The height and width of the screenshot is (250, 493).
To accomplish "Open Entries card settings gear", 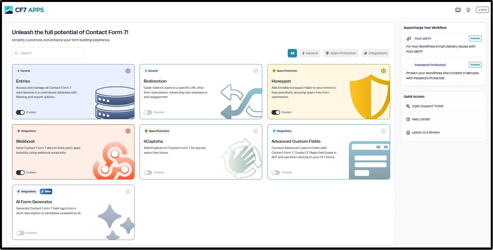I will tap(128, 71).
